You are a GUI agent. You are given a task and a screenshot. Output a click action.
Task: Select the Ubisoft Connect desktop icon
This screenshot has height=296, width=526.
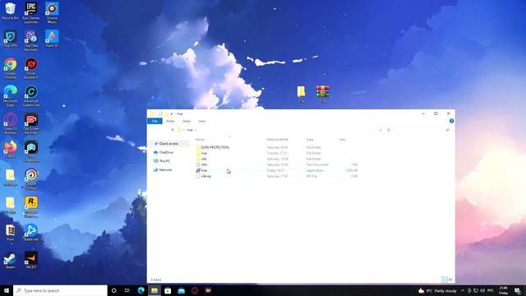coord(31,179)
